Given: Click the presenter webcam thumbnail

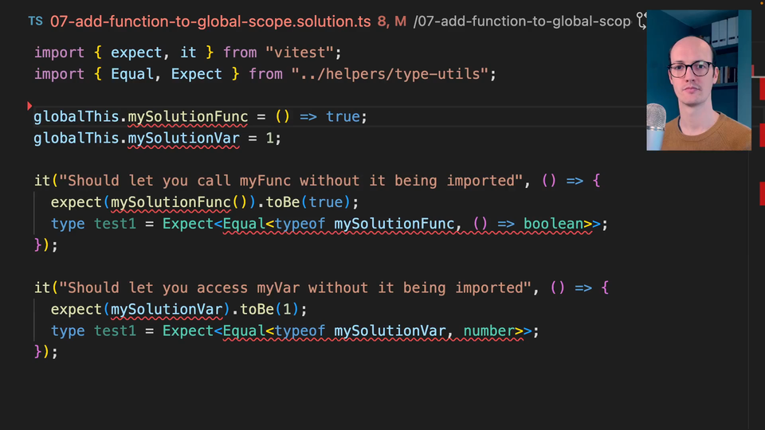Looking at the screenshot, I should click(698, 80).
